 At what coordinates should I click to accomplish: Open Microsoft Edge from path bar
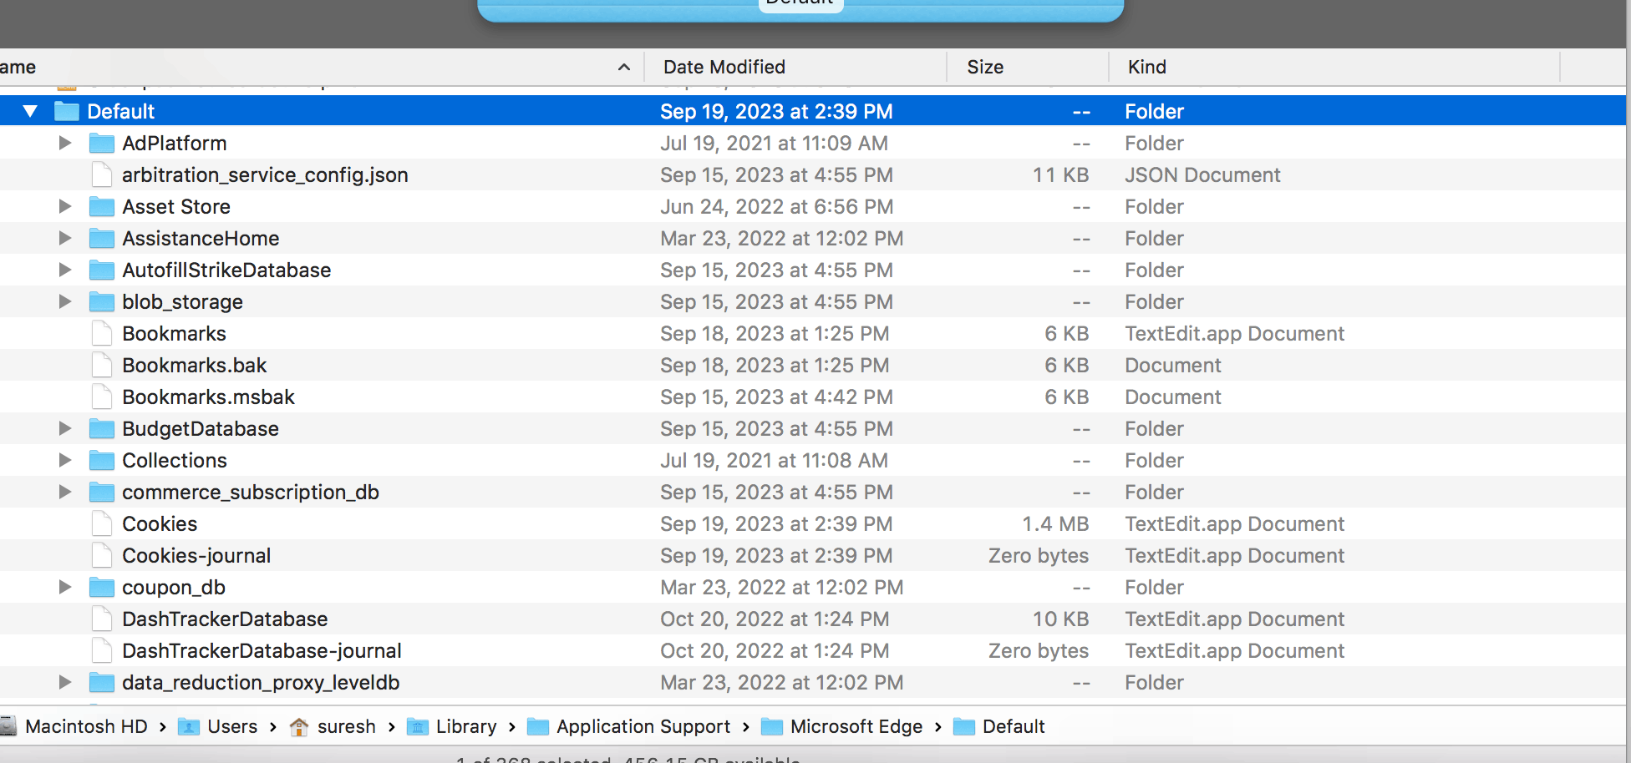click(855, 726)
